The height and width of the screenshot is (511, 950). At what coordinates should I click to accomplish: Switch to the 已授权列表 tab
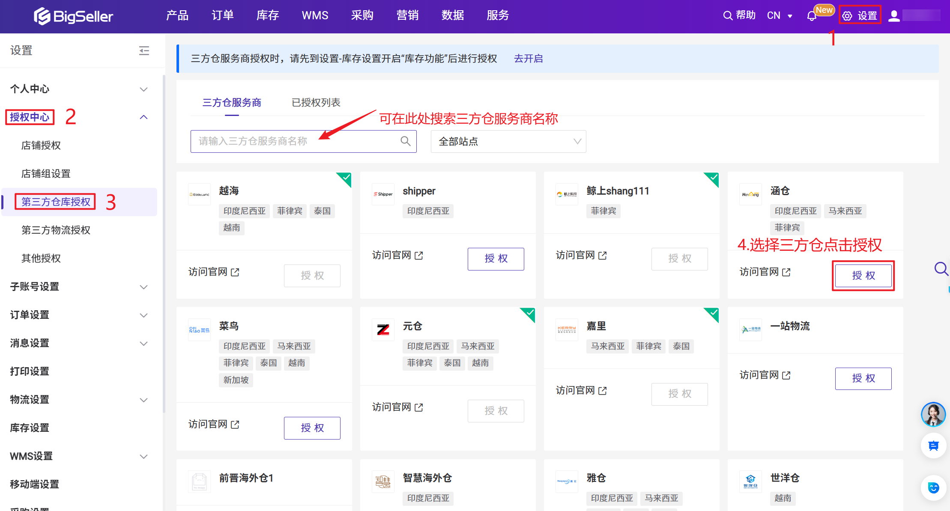pos(316,103)
